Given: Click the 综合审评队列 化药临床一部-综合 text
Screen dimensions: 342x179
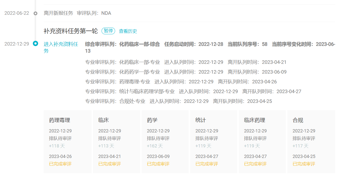Looking at the screenshot, I should pos(122,44).
